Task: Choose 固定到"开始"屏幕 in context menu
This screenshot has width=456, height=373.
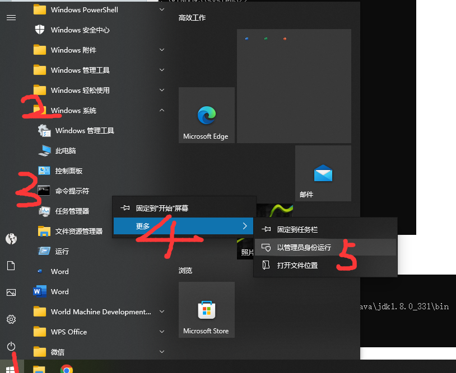Action: [184, 208]
